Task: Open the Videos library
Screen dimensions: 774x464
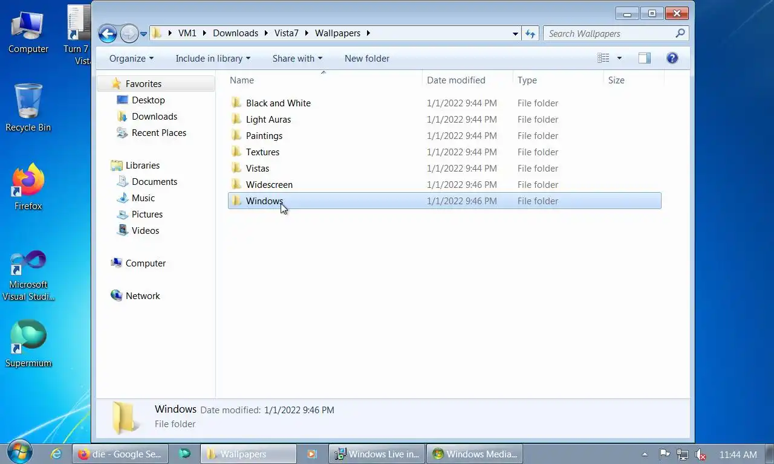Action: pyautogui.click(x=145, y=231)
